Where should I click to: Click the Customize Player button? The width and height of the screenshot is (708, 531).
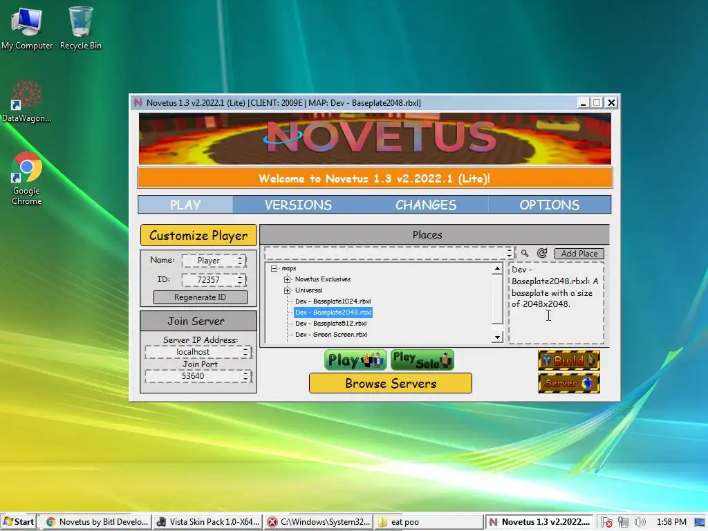pos(198,235)
